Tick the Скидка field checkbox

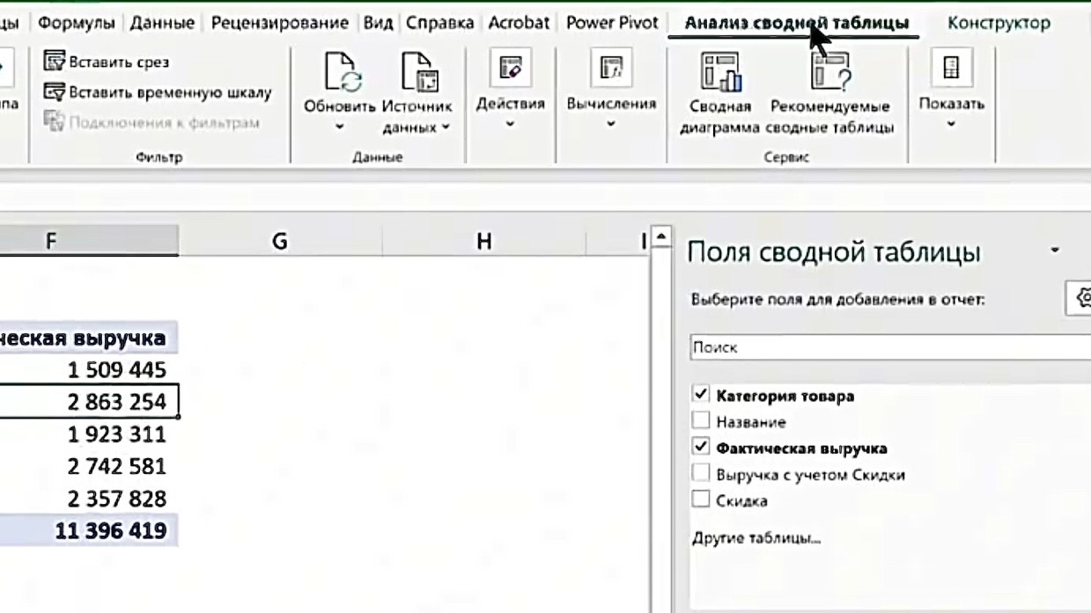(701, 500)
